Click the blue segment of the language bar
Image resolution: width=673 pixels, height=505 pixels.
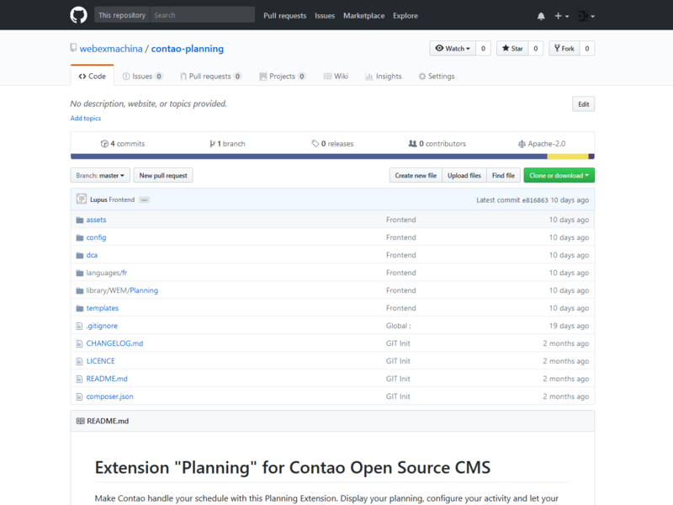(x=309, y=157)
